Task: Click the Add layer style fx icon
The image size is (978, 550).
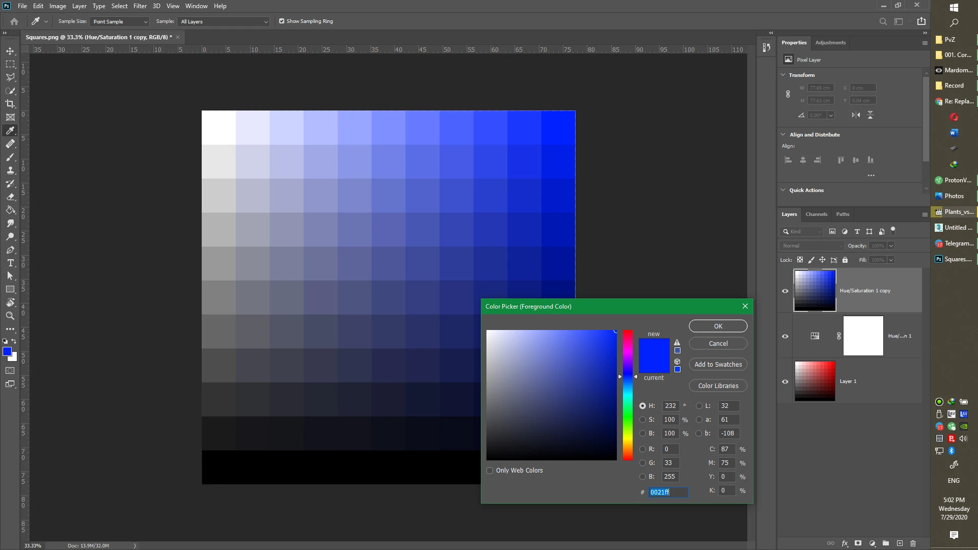Action: pos(845,543)
